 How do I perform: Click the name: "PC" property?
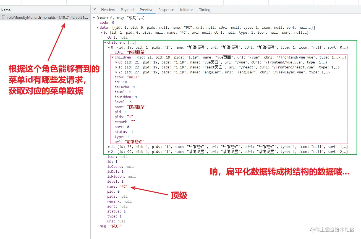pos(117,187)
